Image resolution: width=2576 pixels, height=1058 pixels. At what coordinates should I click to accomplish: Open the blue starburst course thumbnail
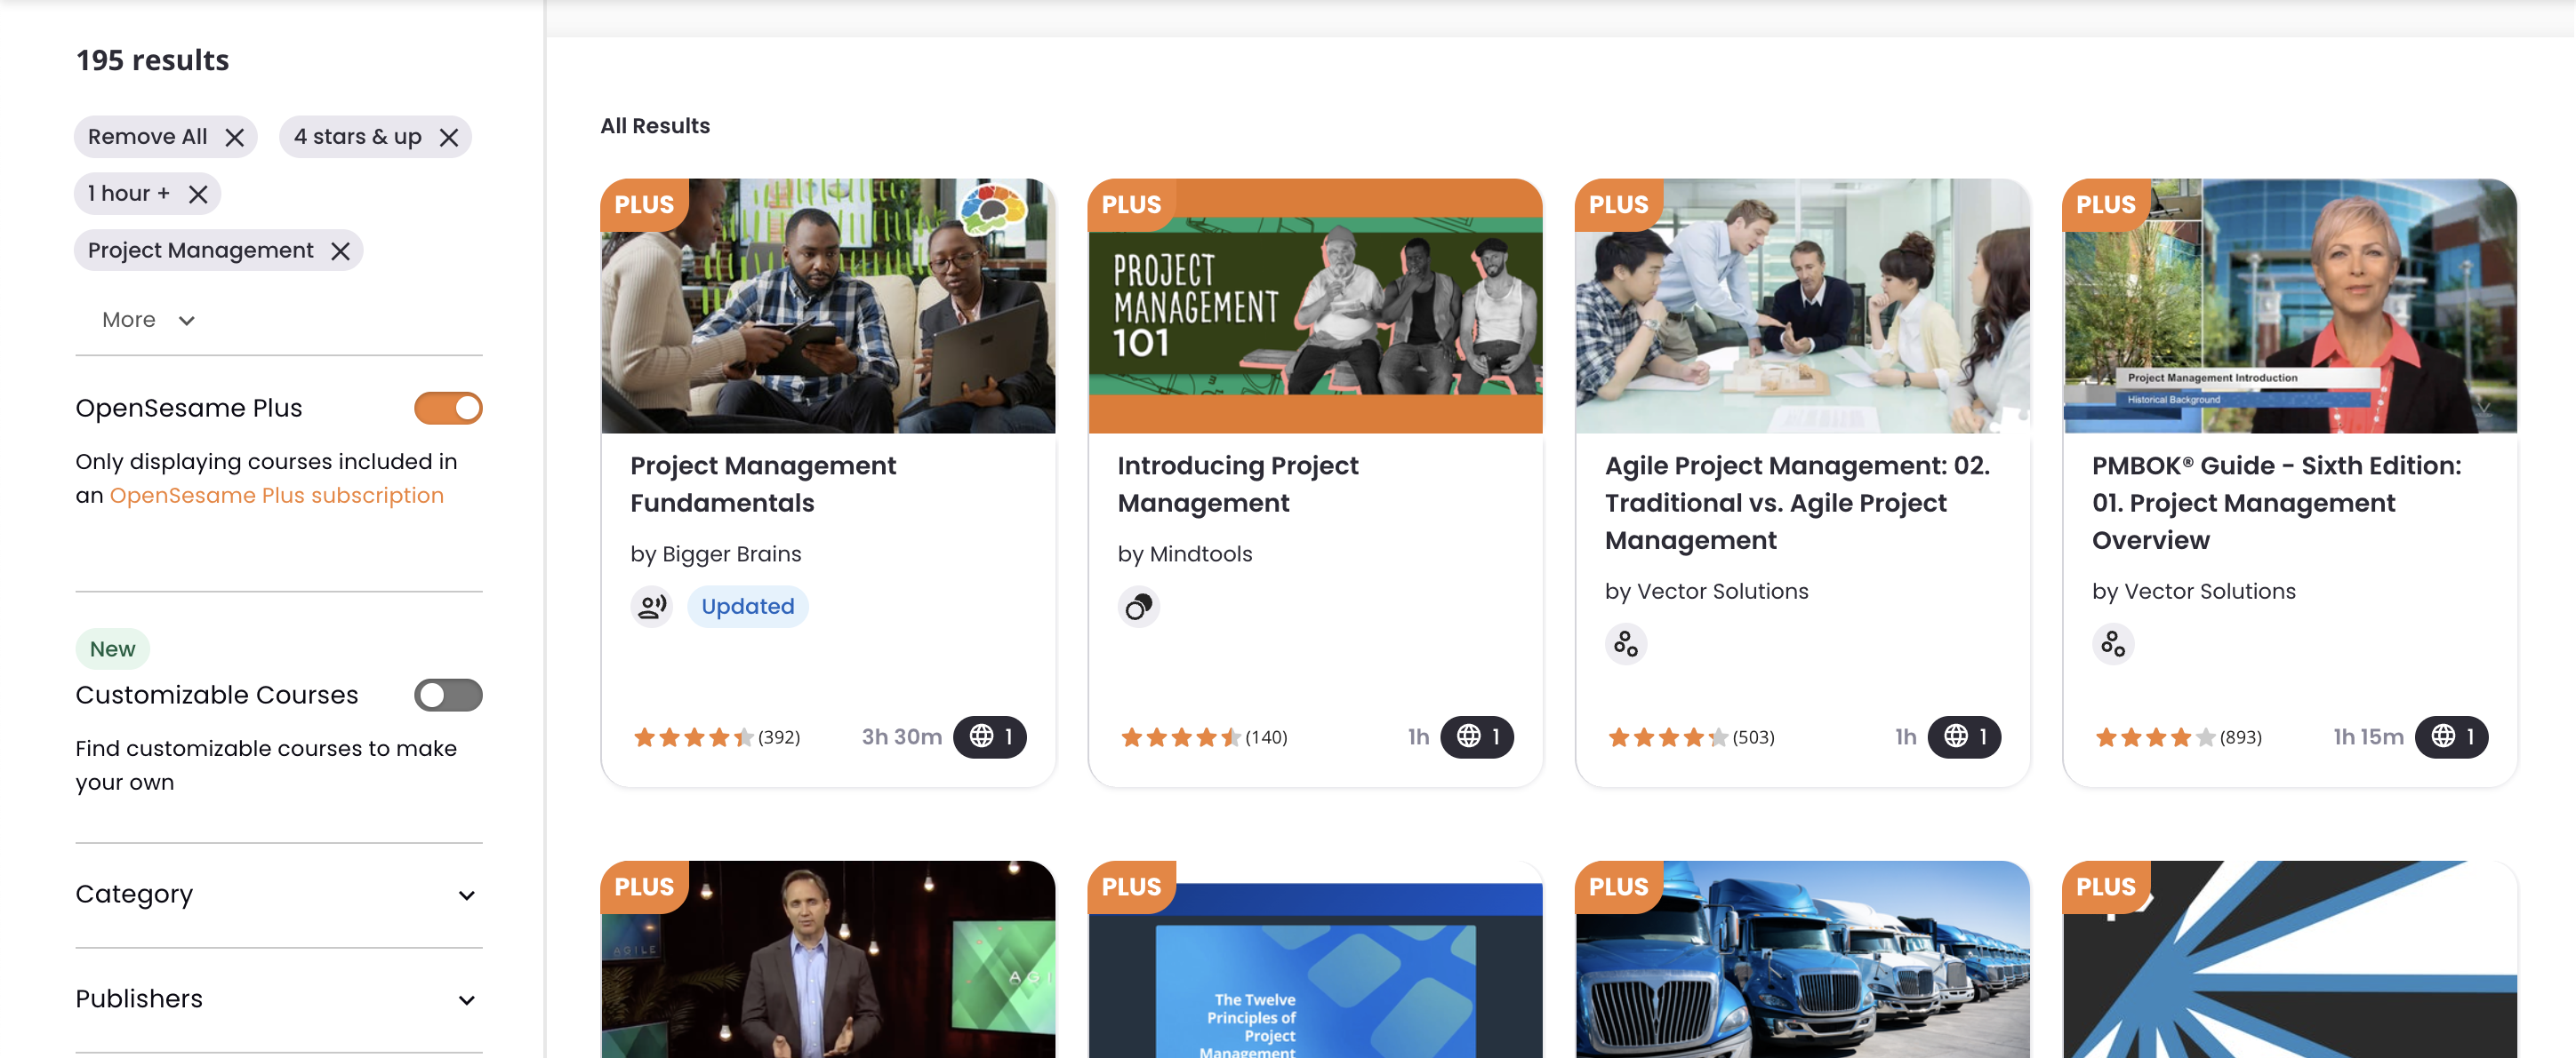coord(2290,959)
